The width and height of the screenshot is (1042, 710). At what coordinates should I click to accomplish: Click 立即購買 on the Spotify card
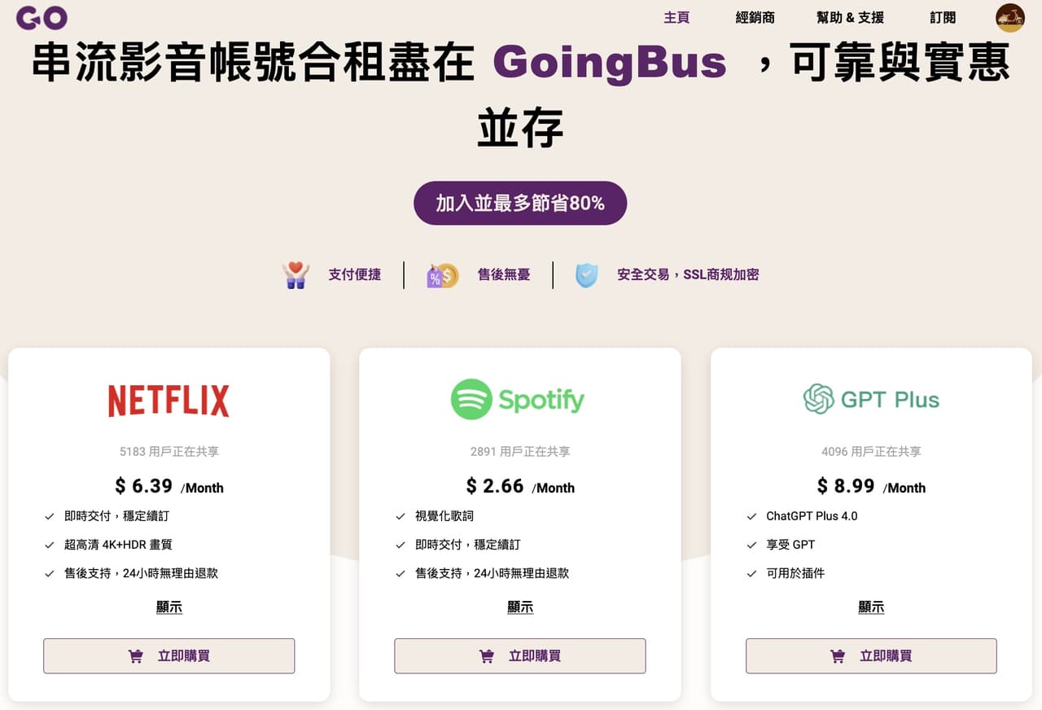pos(520,655)
